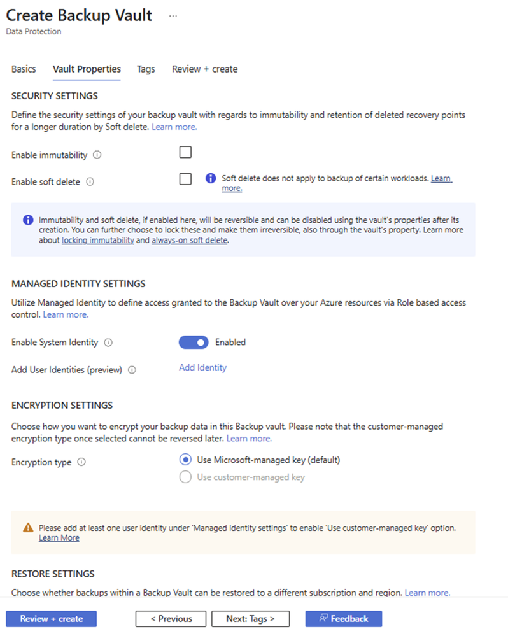Click the Next: Tags button

pos(250,618)
